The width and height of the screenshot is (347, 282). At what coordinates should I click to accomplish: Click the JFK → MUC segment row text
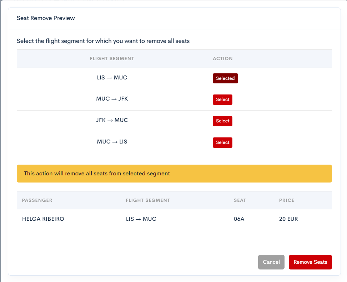tap(112, 120)
